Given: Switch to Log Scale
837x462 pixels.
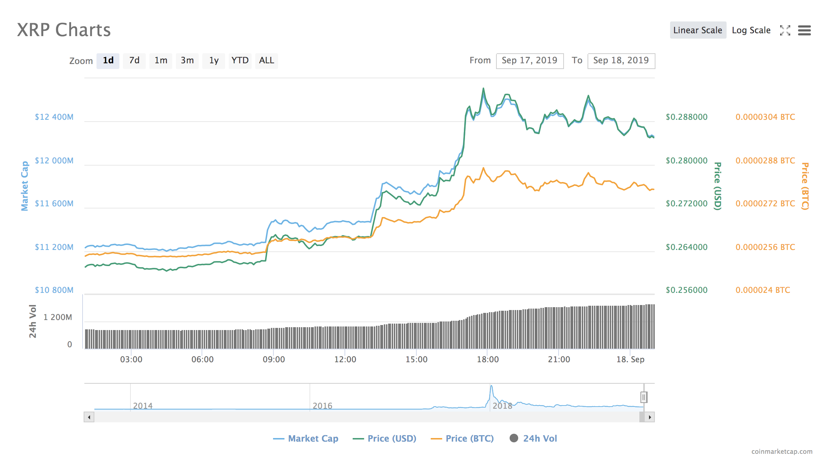Looking at the screenshot, I should 751,30.
